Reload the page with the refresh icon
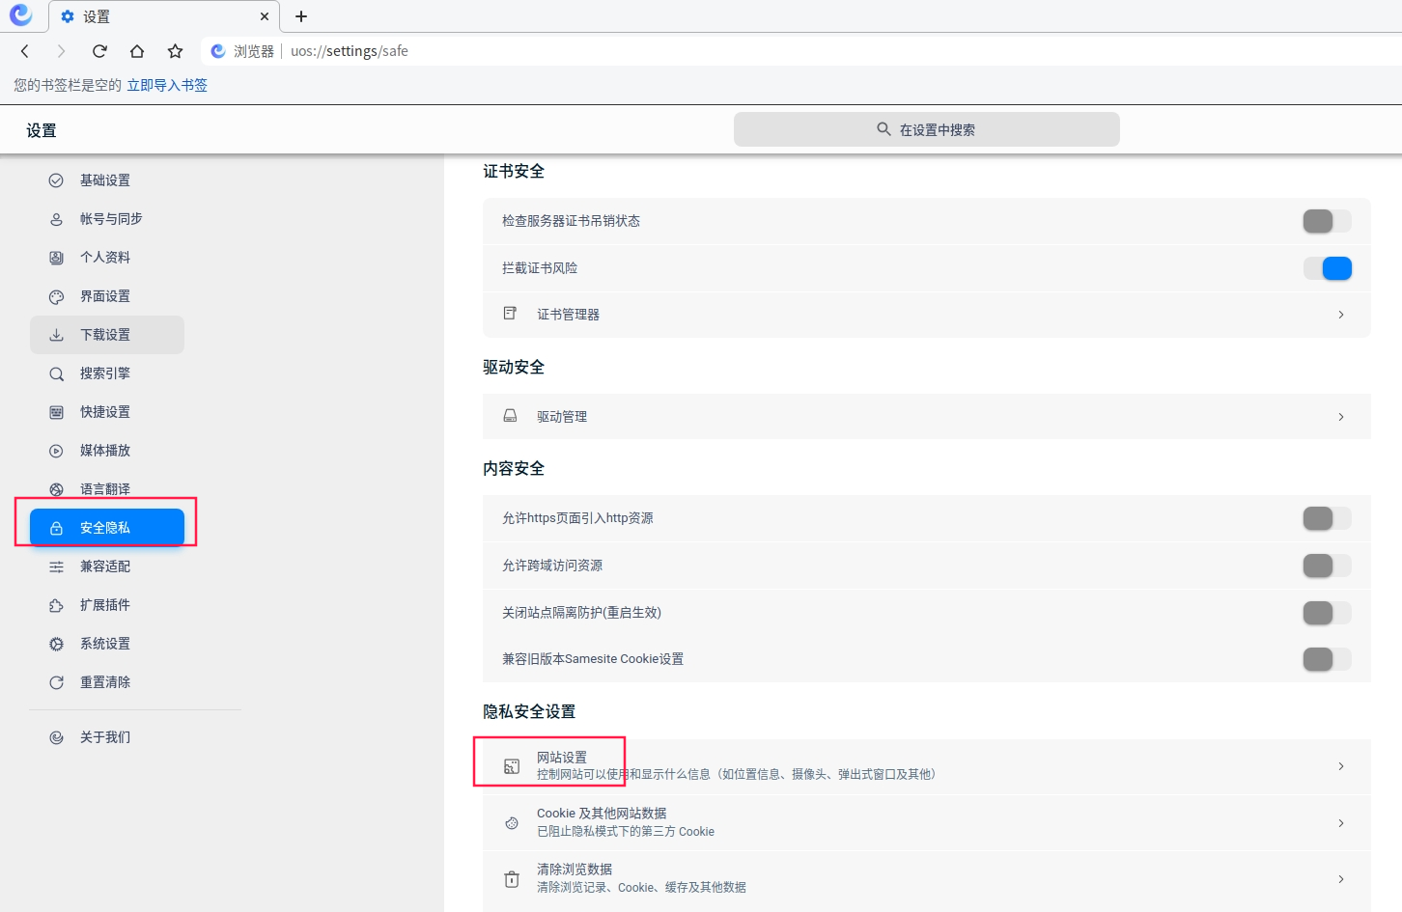This screenshot has height=912, width=1402. [x=99, y=51]
